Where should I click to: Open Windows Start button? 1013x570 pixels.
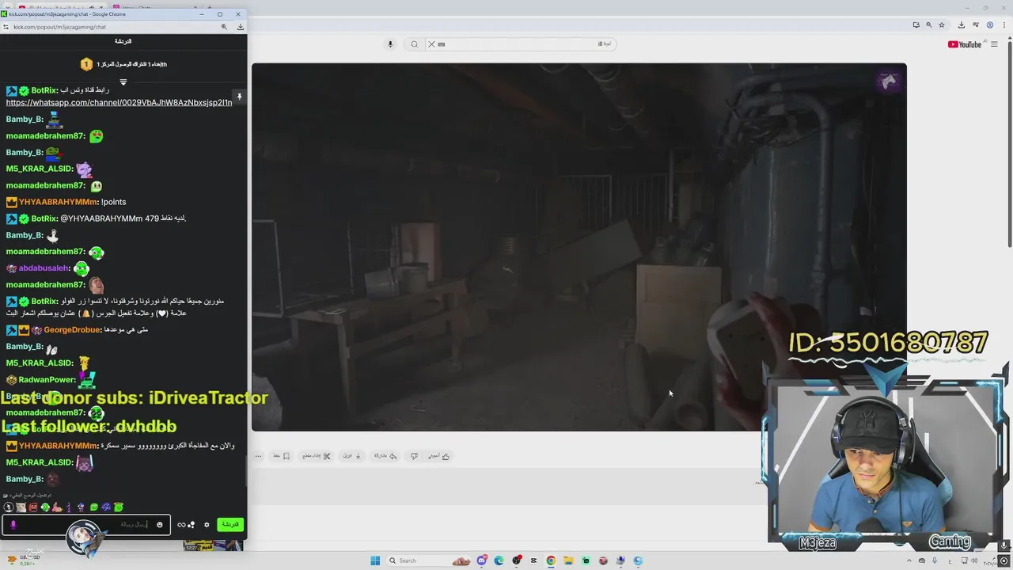coord(375,560)
